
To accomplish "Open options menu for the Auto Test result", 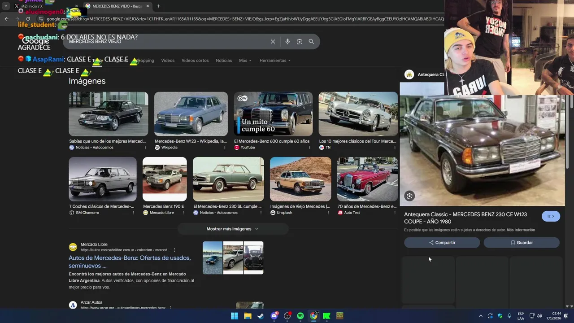I will click(395, 213).
